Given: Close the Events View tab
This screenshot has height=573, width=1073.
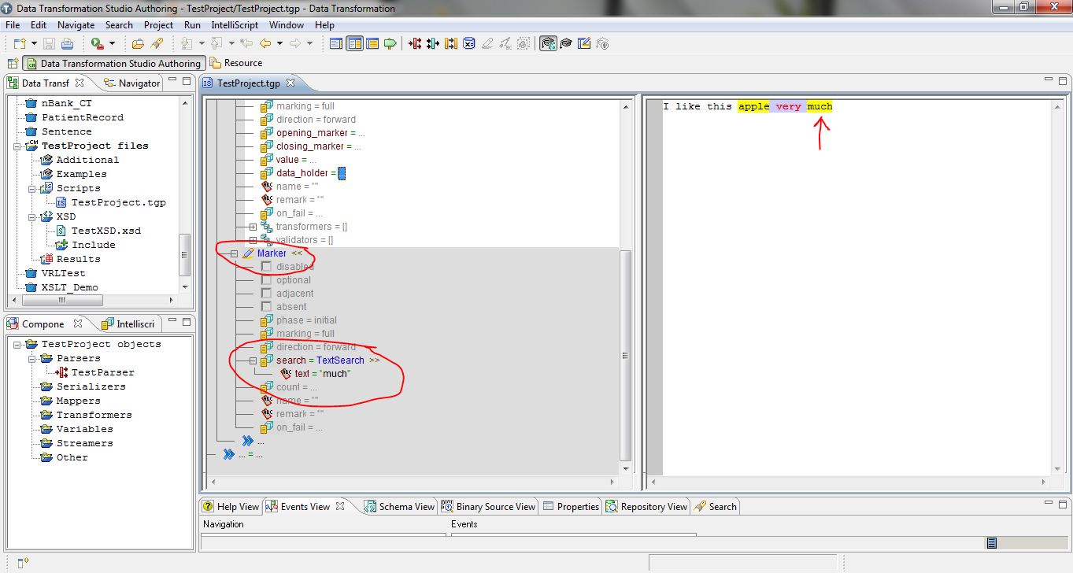Looking at the screenshot, I should pos(341,507).
